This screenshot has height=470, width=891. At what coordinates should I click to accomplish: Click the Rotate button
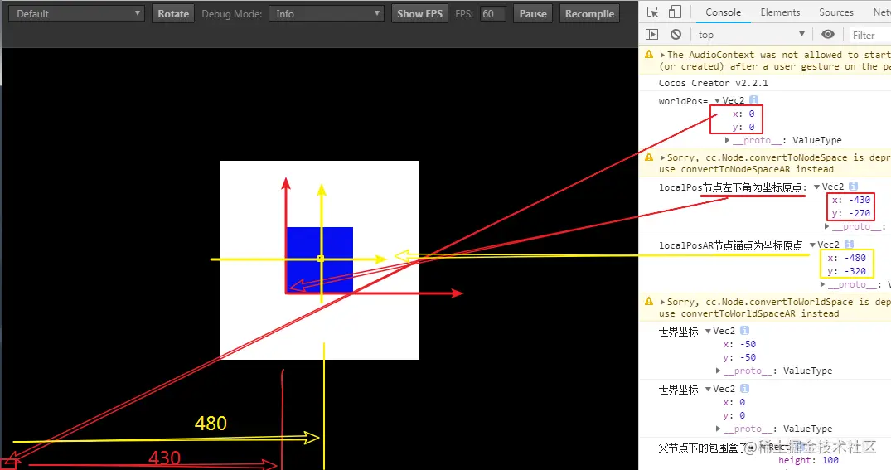[173, 13]
